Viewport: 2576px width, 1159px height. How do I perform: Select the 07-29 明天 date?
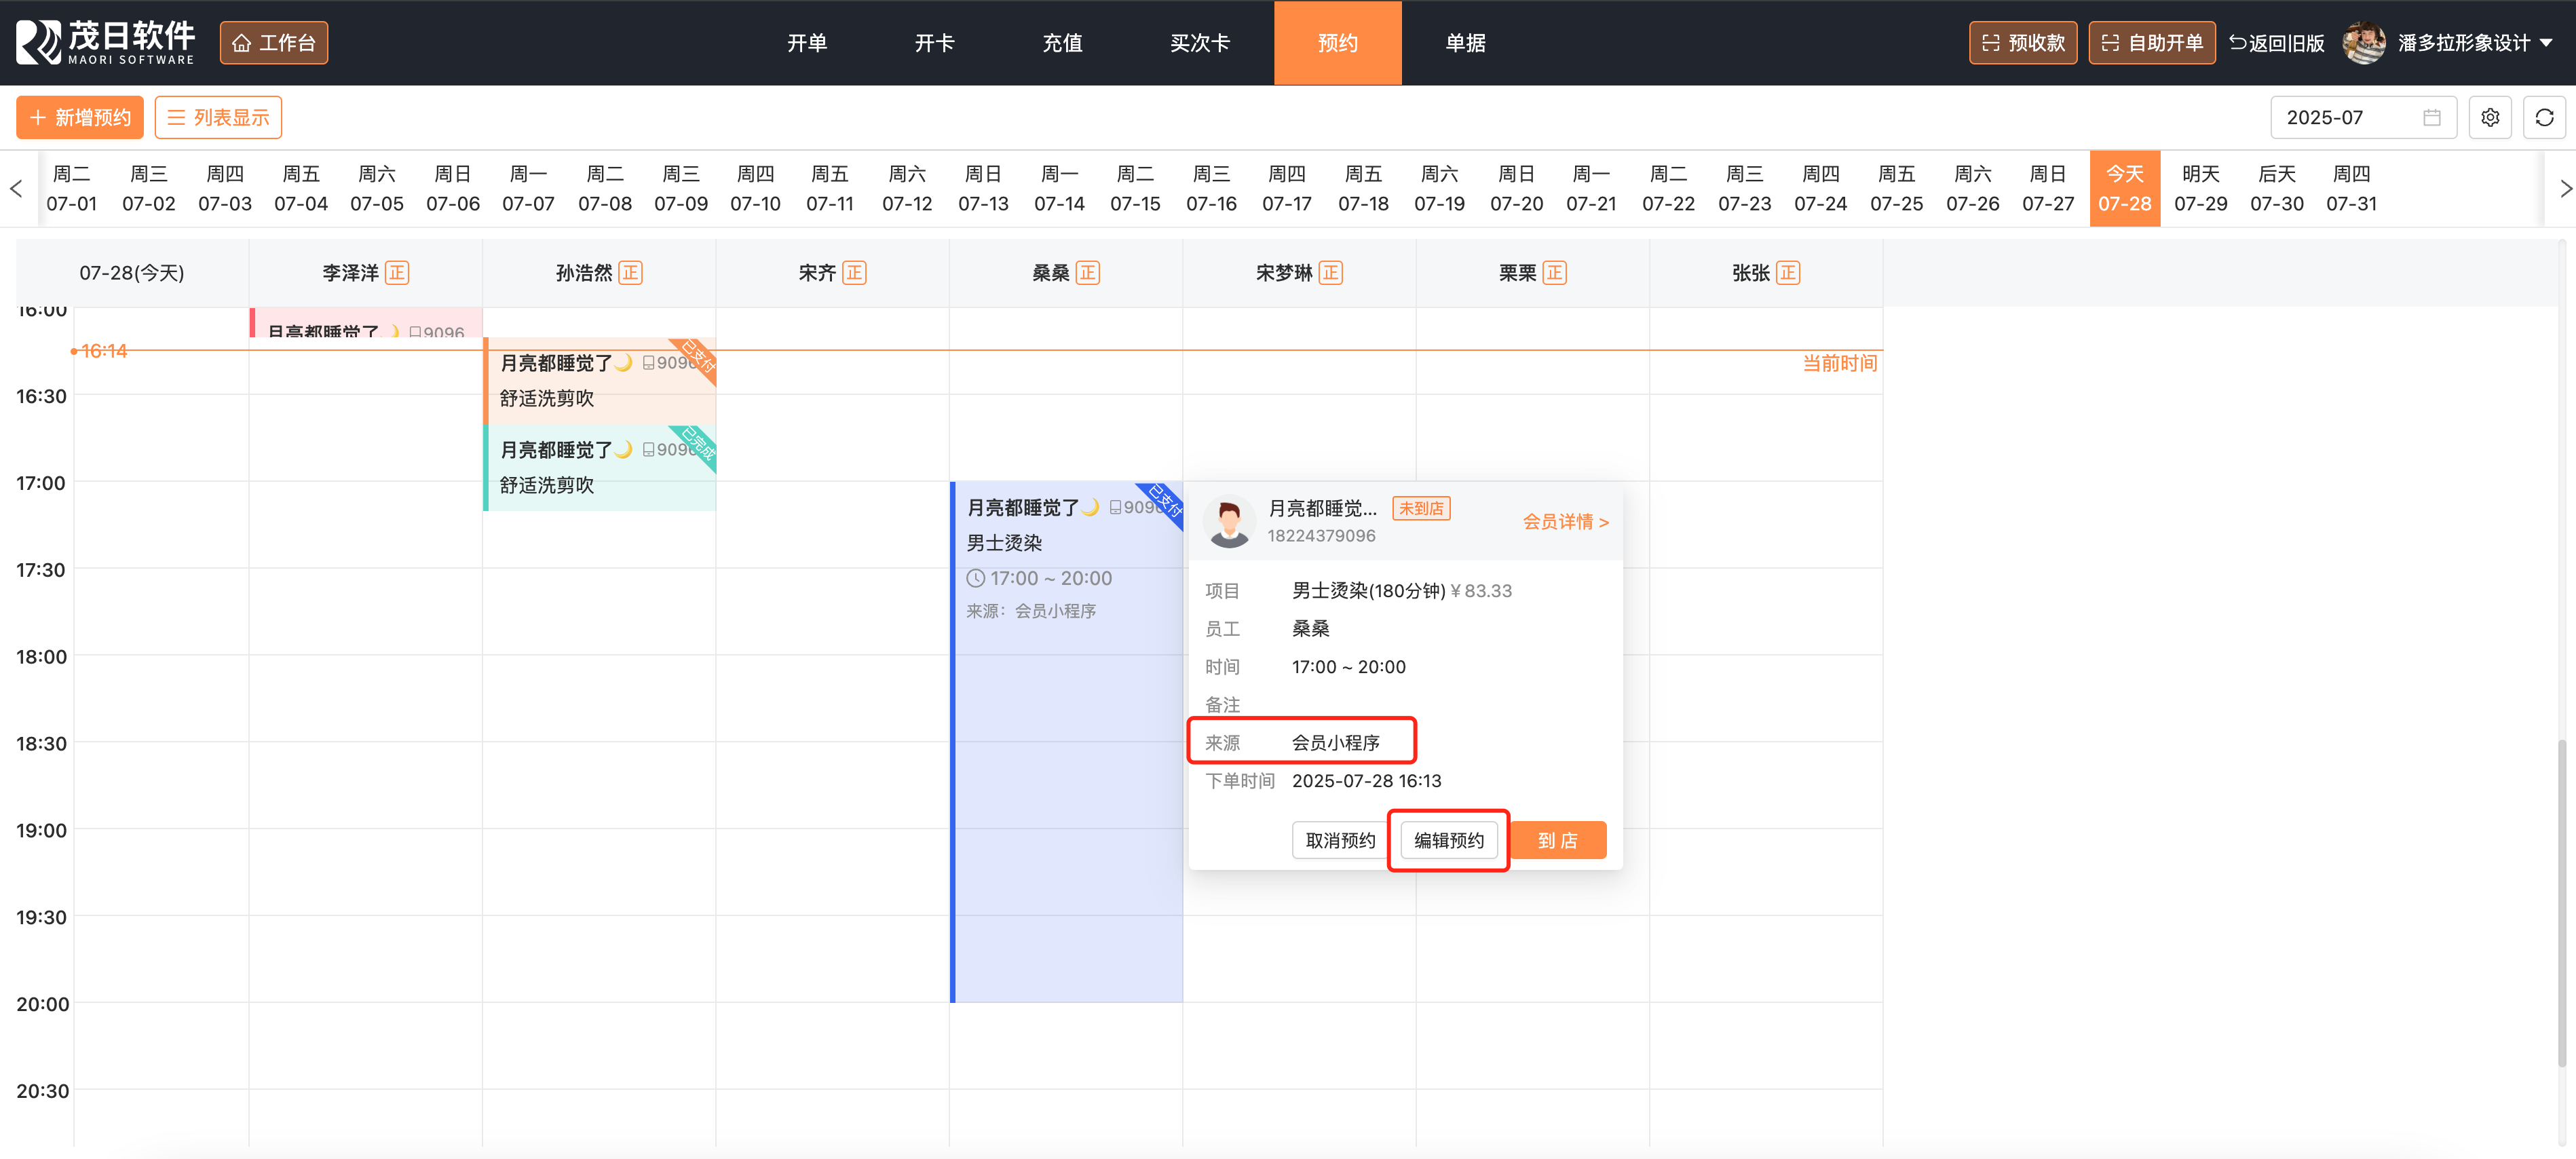(2200, 188)
